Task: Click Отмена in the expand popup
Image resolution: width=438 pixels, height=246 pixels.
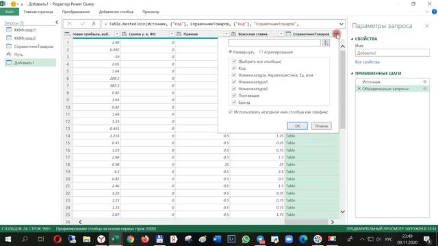Action: [x=321, y=126]
